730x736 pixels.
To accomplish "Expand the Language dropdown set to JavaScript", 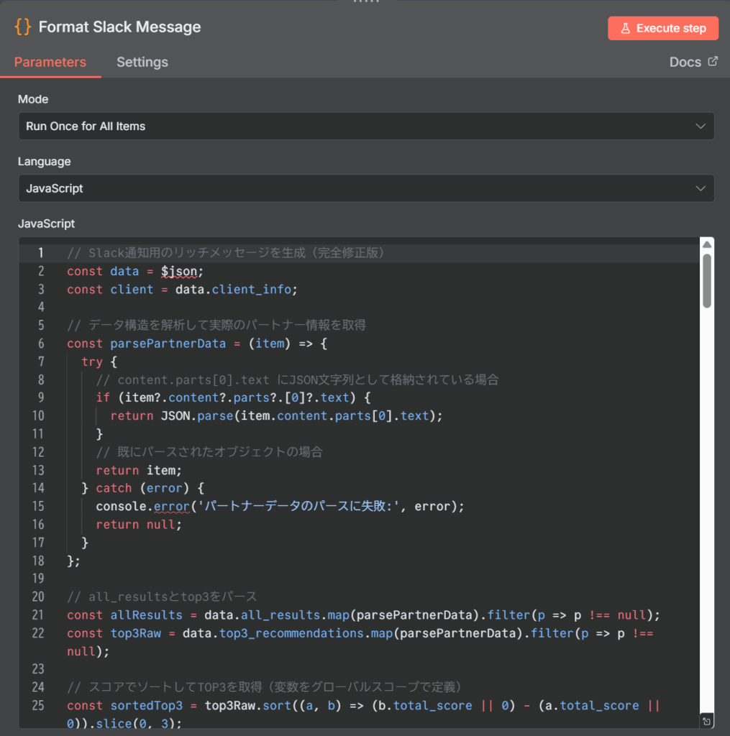I will 365,188.
